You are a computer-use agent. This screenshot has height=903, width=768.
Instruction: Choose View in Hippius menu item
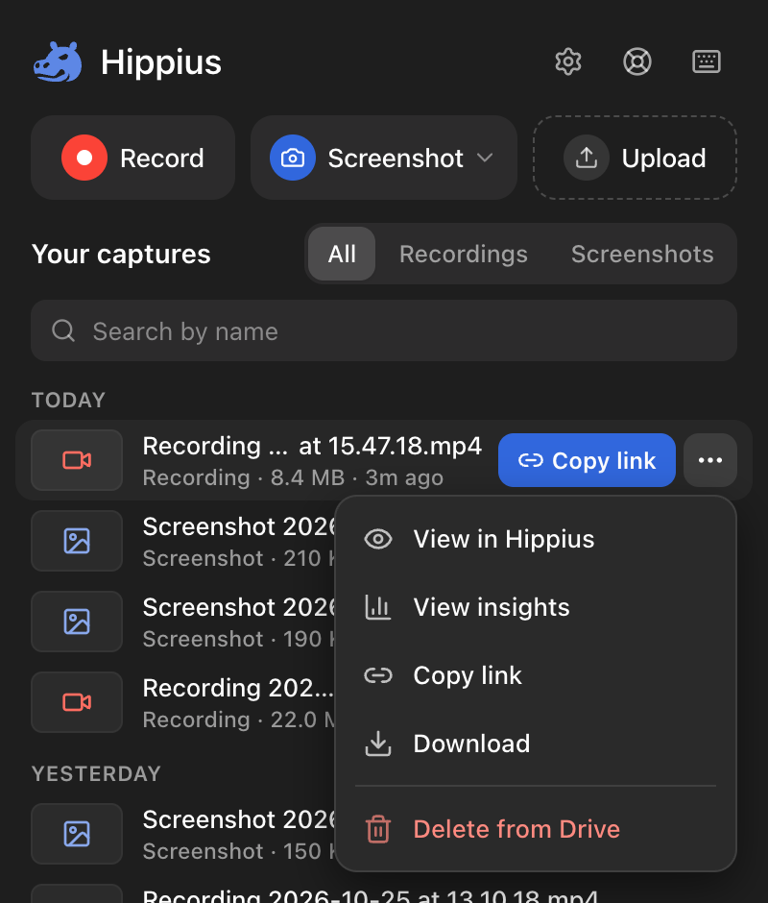click(x=536, y=539)
